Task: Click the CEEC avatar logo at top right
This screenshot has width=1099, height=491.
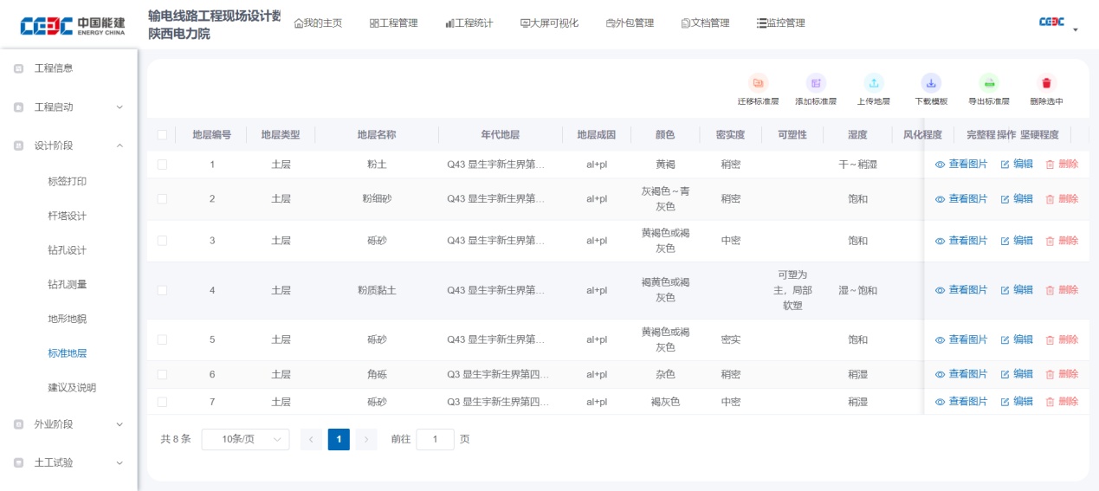Action: [1051, 23]
